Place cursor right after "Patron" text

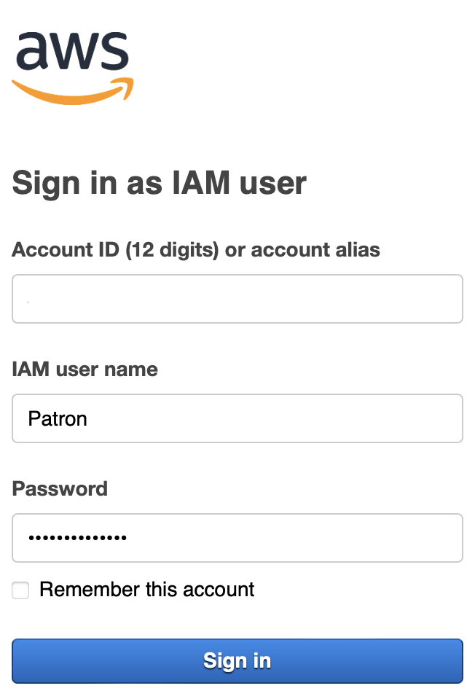[x=89, y=419]
